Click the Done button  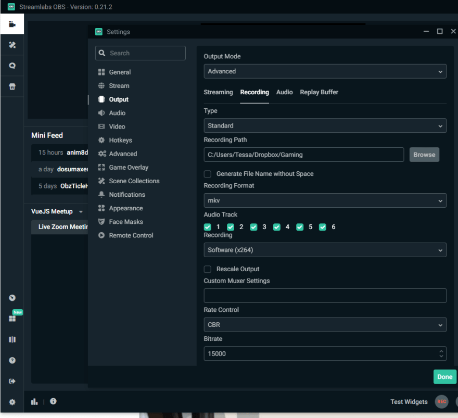point(444,377)
